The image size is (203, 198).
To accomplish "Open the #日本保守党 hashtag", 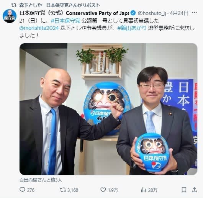I will coord(65,21).
